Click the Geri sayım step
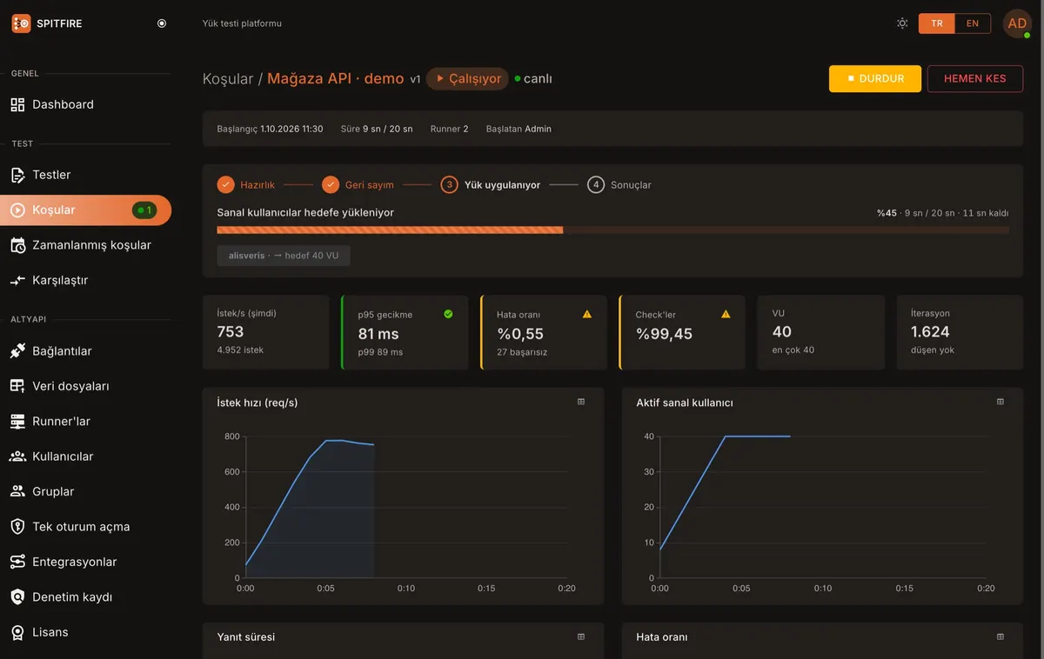 (x=358, y=185)
